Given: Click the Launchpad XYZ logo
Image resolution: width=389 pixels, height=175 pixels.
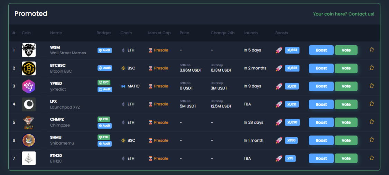Looking at the screenshot, I should point(29,104).
